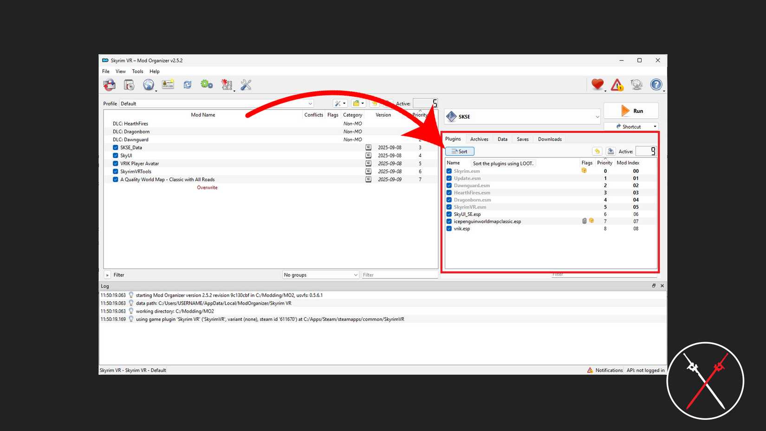The width and height of the screenshot is (766, 431).
Task: Open the SKSE executable dropdown
Action: point(522,117)
